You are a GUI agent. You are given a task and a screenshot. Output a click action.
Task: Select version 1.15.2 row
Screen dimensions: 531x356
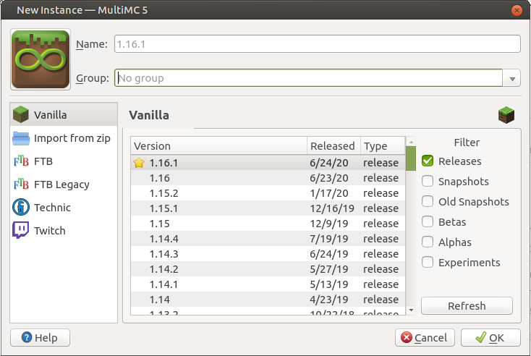[268, 193]
